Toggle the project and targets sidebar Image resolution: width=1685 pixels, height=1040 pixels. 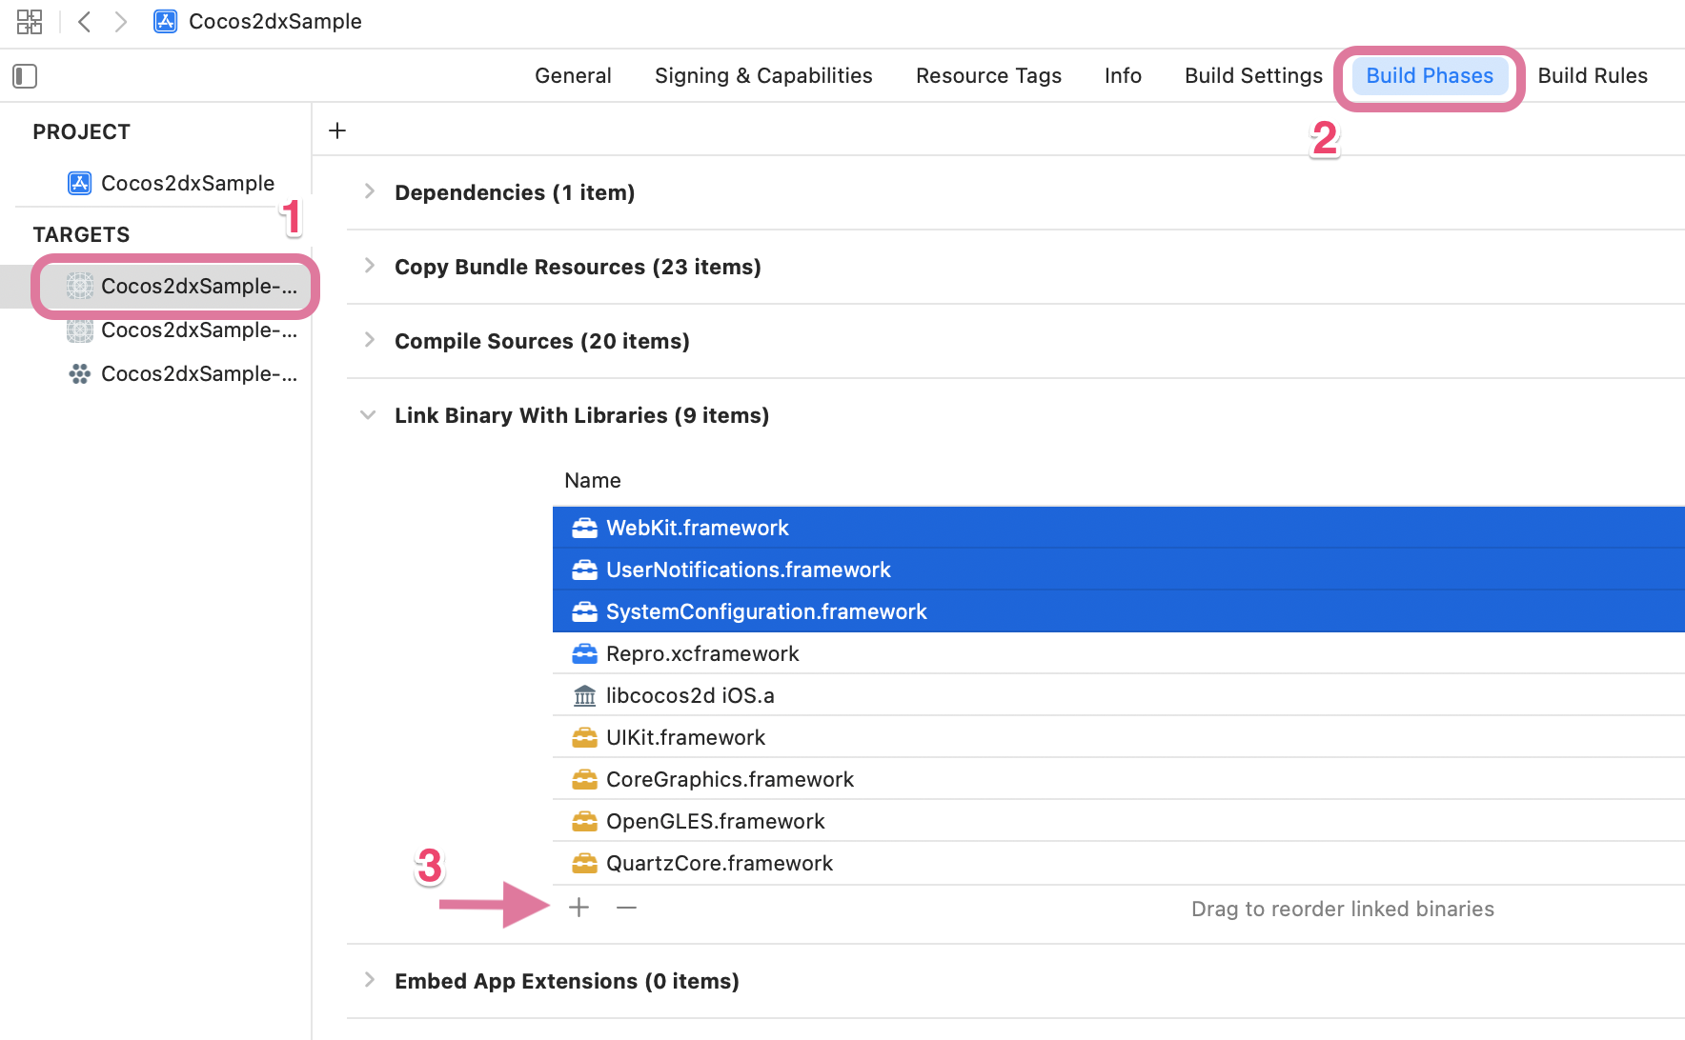click(x=25, y=76)
